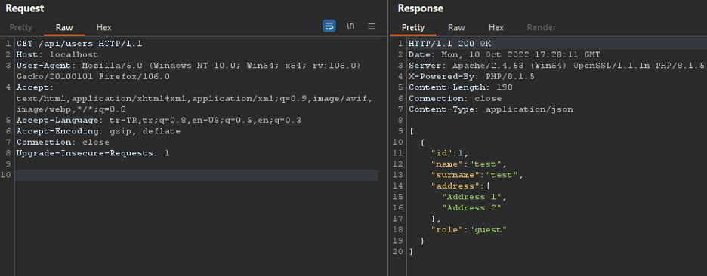Click the HTTP/1.1 200 OK status line

(450, 44)
